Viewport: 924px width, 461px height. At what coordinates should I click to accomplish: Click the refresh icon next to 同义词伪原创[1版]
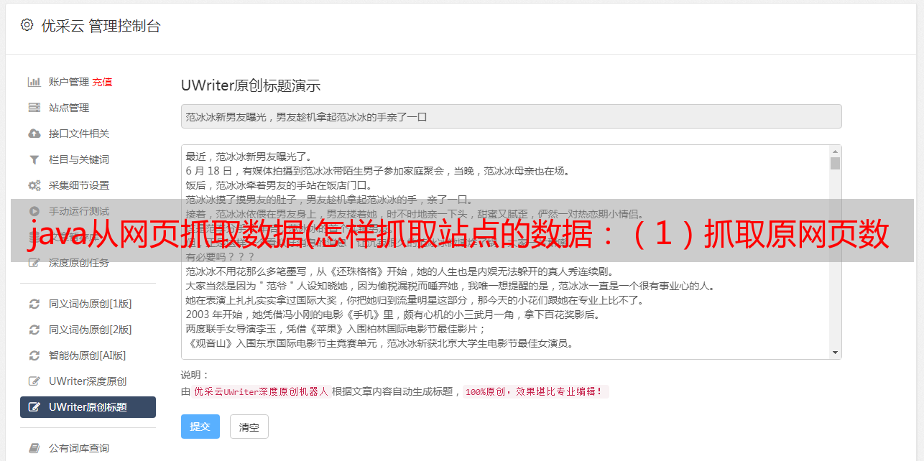34,304
